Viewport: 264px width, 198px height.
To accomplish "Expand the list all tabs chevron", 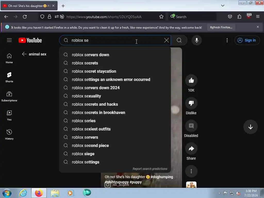I will pos(222,6).
